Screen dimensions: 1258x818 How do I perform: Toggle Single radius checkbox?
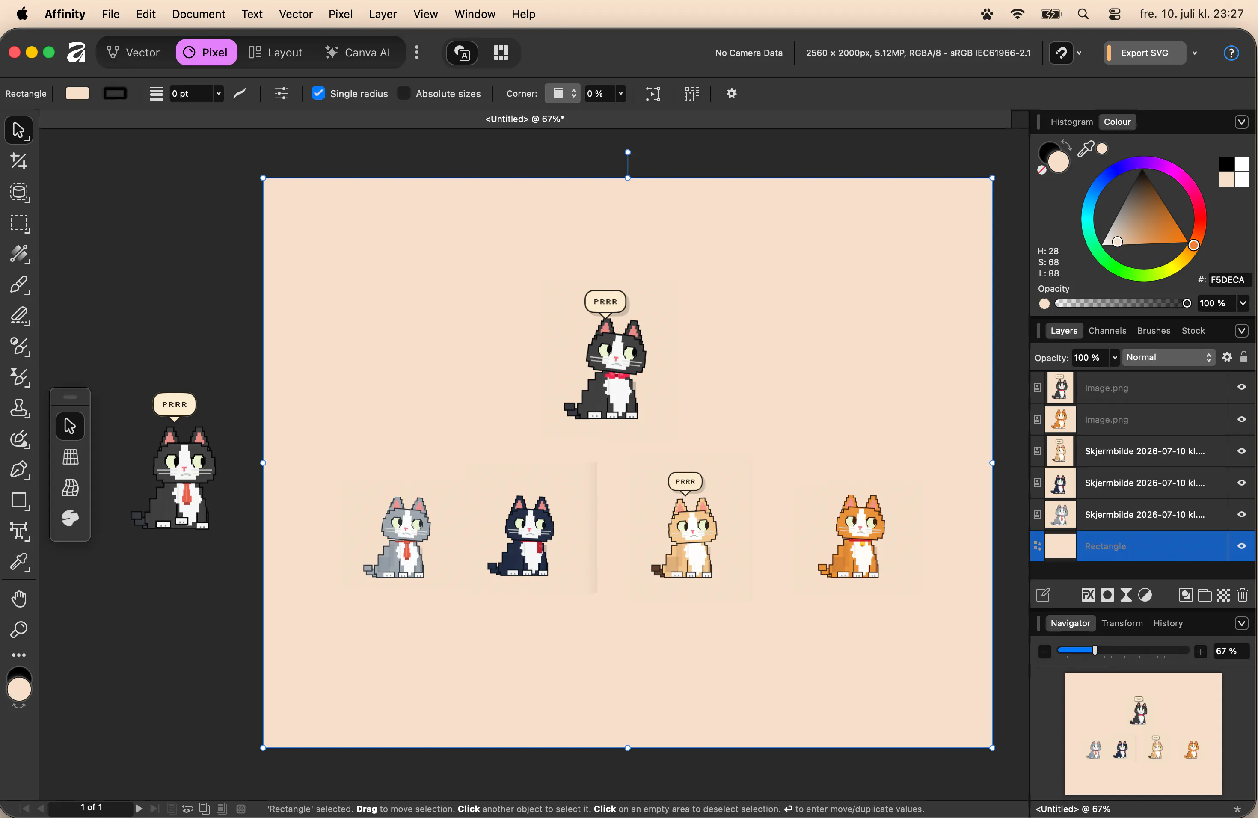pyautogui.click(x=318, y=94)
